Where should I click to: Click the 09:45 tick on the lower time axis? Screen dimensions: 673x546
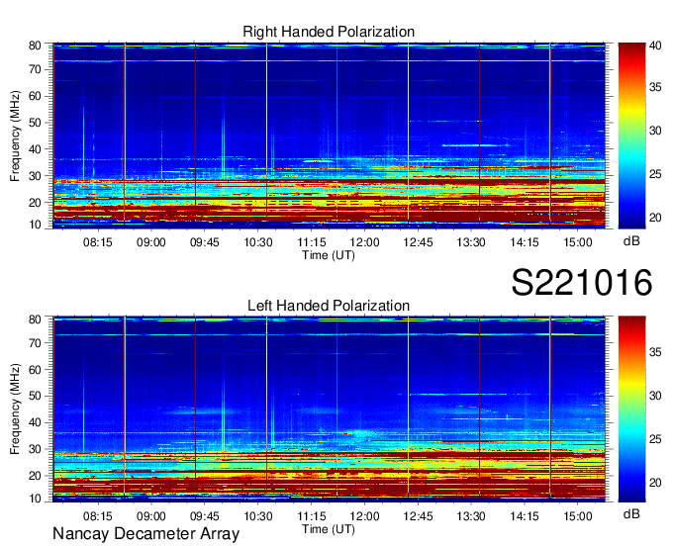204,516
